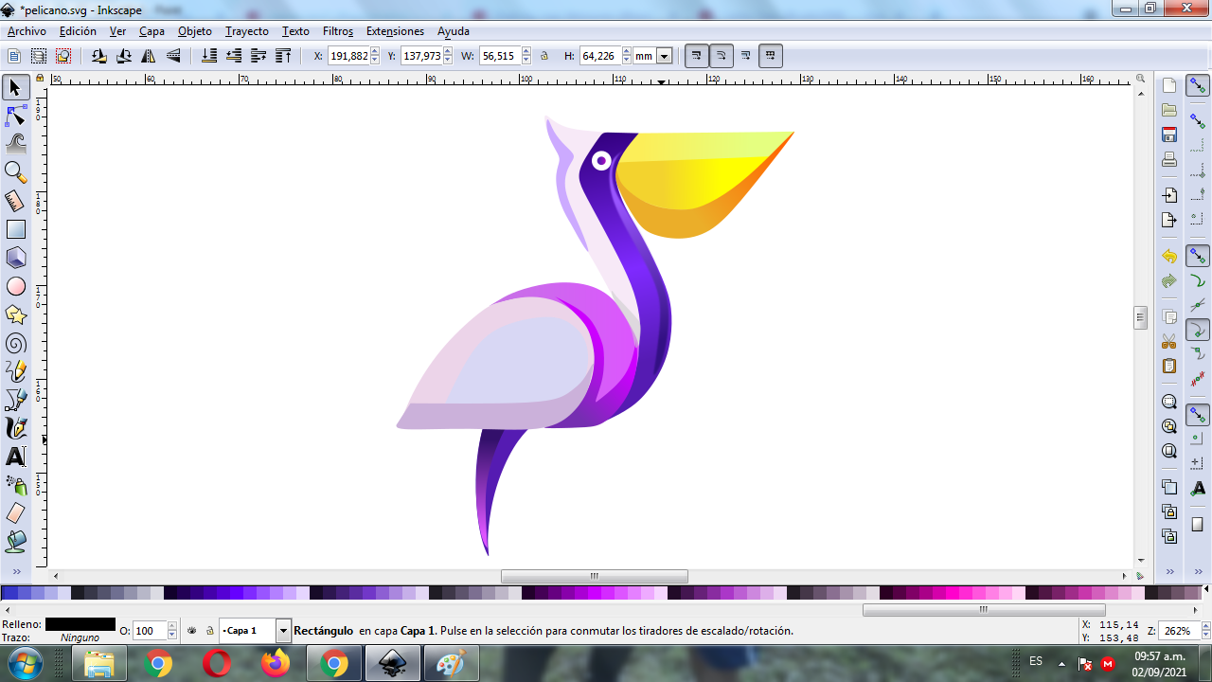Raise selection to top
Screen dimensions: 1212x682
coord(283,56)
